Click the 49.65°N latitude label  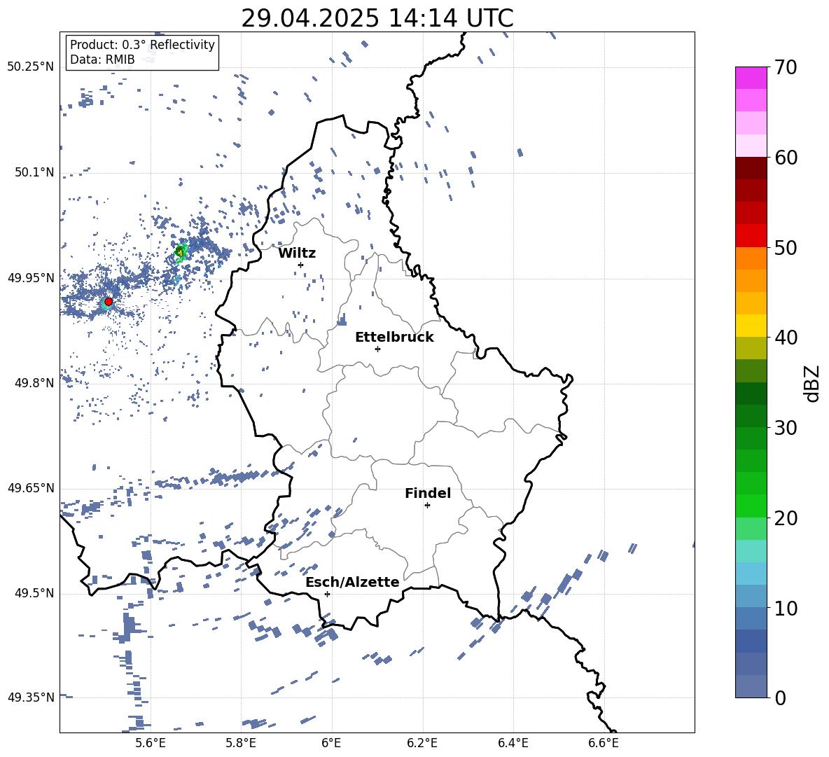(31, 488)
